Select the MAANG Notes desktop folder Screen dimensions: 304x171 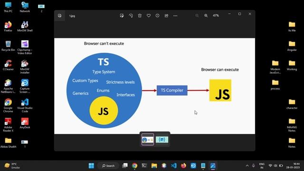tap(292, 125)
